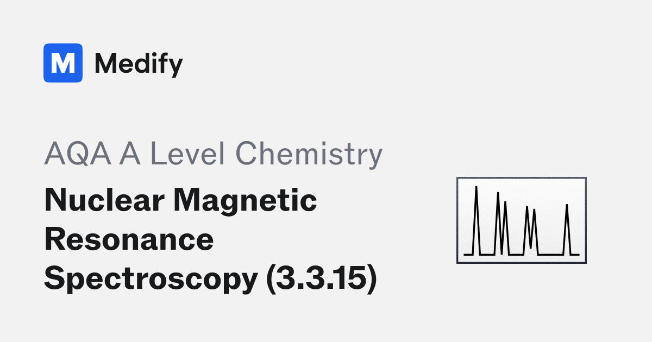Click the word 'Nuclear' in the title

(x=105, y=201)
